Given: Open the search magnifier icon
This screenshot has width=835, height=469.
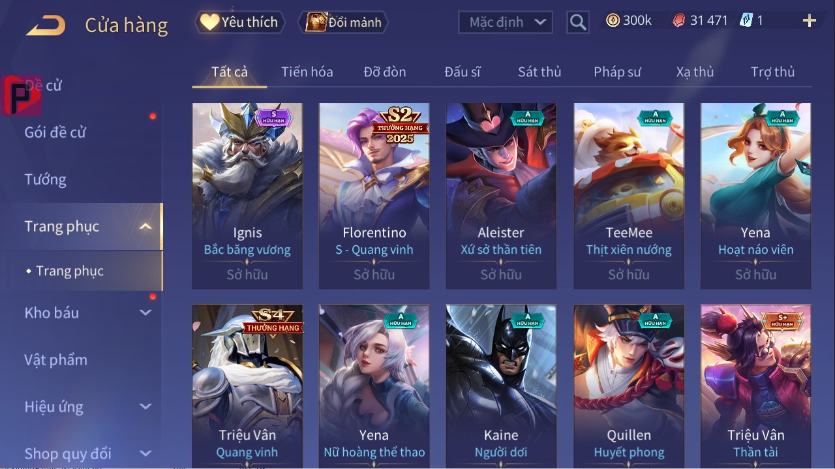Looking at the screenshot, I should pos(578,22).
